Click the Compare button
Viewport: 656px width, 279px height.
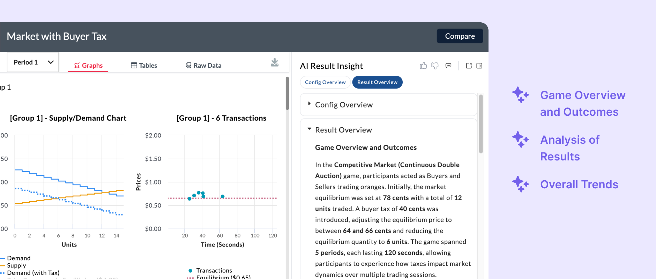(x=460, y=36)
